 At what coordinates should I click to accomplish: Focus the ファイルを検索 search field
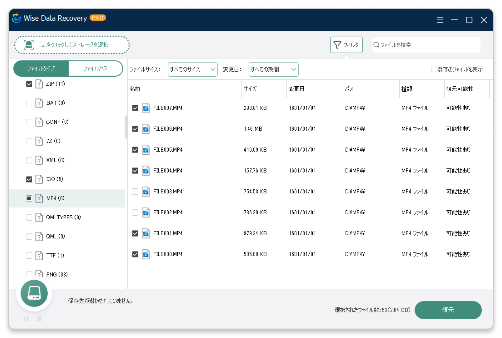[x=426, y=45]
